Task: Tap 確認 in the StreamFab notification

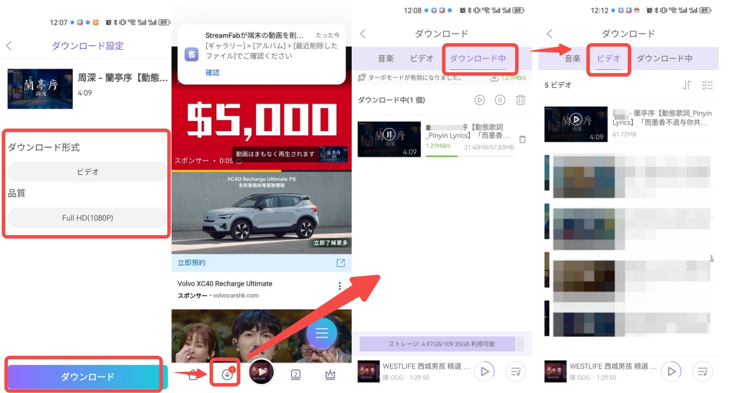Action: [x=212, y=72]
